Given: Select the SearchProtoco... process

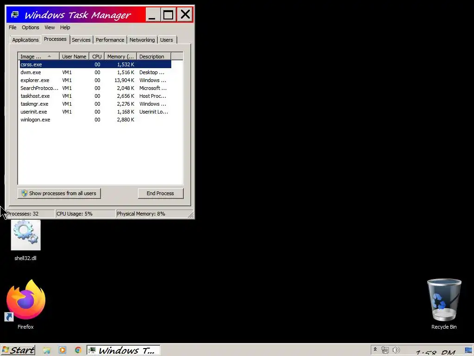Looking at the screenshot, I should tap(95, 88).
